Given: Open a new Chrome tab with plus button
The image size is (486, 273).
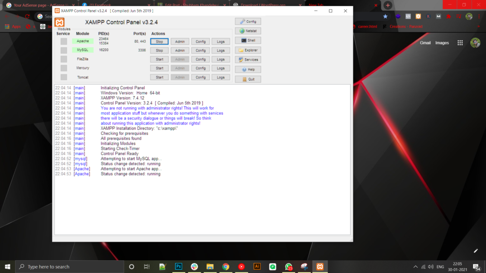Looking at the screenshot, I should (388, 5).
